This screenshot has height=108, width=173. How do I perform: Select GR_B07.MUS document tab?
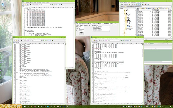94,42
